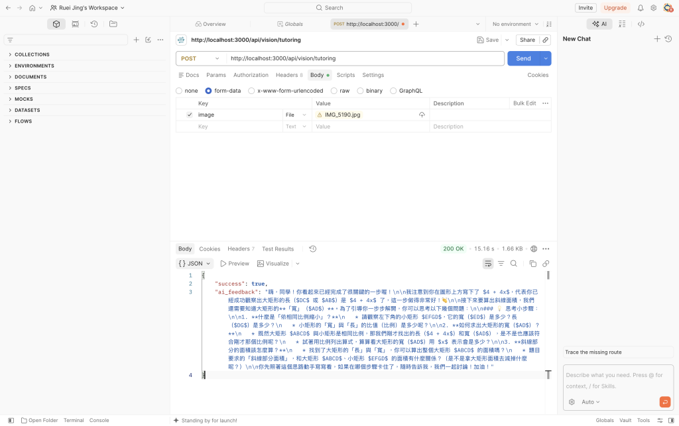Open the folder icon in the sidebar toolbar

pos(113,25)
